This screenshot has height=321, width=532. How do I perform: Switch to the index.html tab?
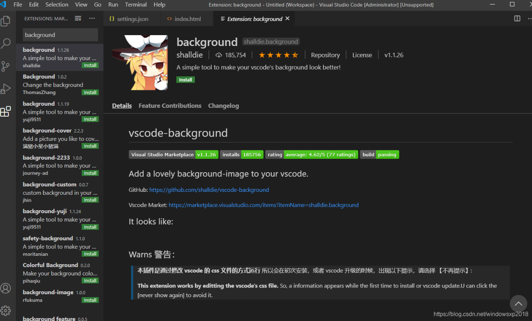tap(187, 19)
